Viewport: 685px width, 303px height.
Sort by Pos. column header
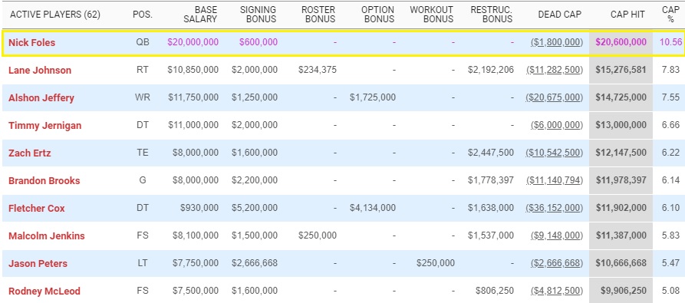pos(143,15)
